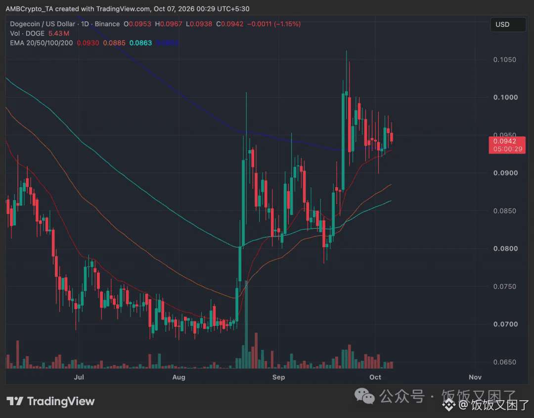Click the 0.0750 price axis label
Screen dimensions: 534x418
pyautogui.click(x=505, y=287)
